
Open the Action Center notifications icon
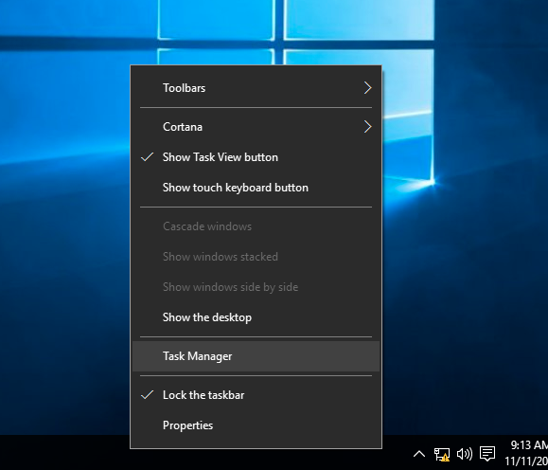[487, 454]
